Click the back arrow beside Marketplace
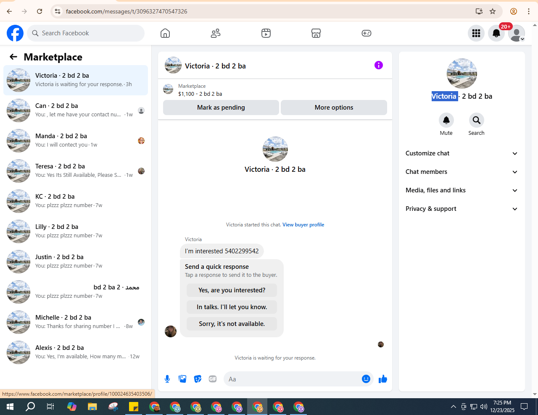The width and height of the screenshot is (538, 415). (x=13, y=57)
